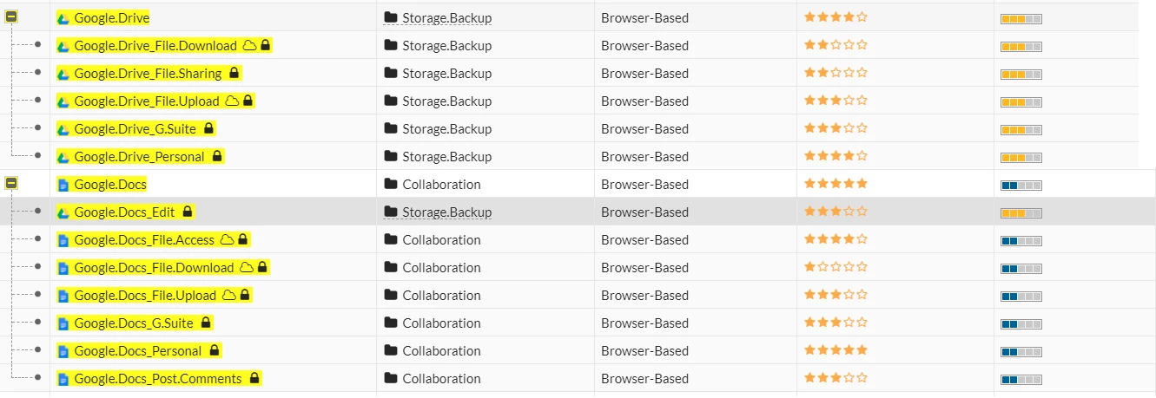1156x398 pixels.
Task: Select the Google.Docs_Edit signature row
Action: (578, 212)
